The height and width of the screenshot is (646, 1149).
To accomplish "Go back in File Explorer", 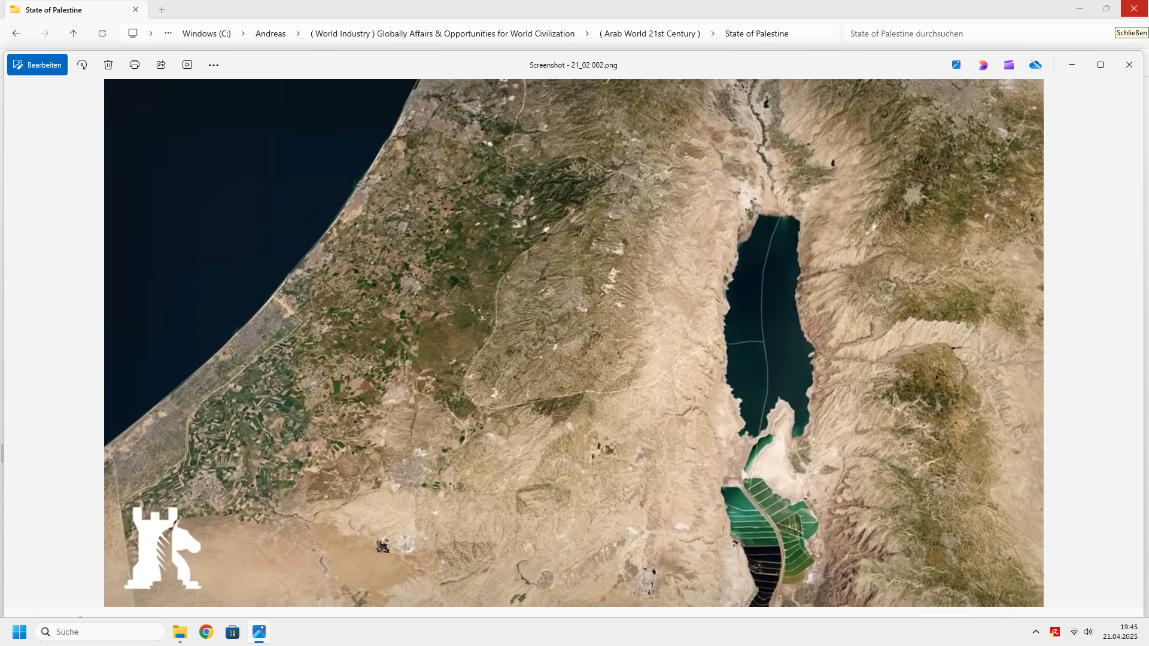I will (x=16, y=33).
